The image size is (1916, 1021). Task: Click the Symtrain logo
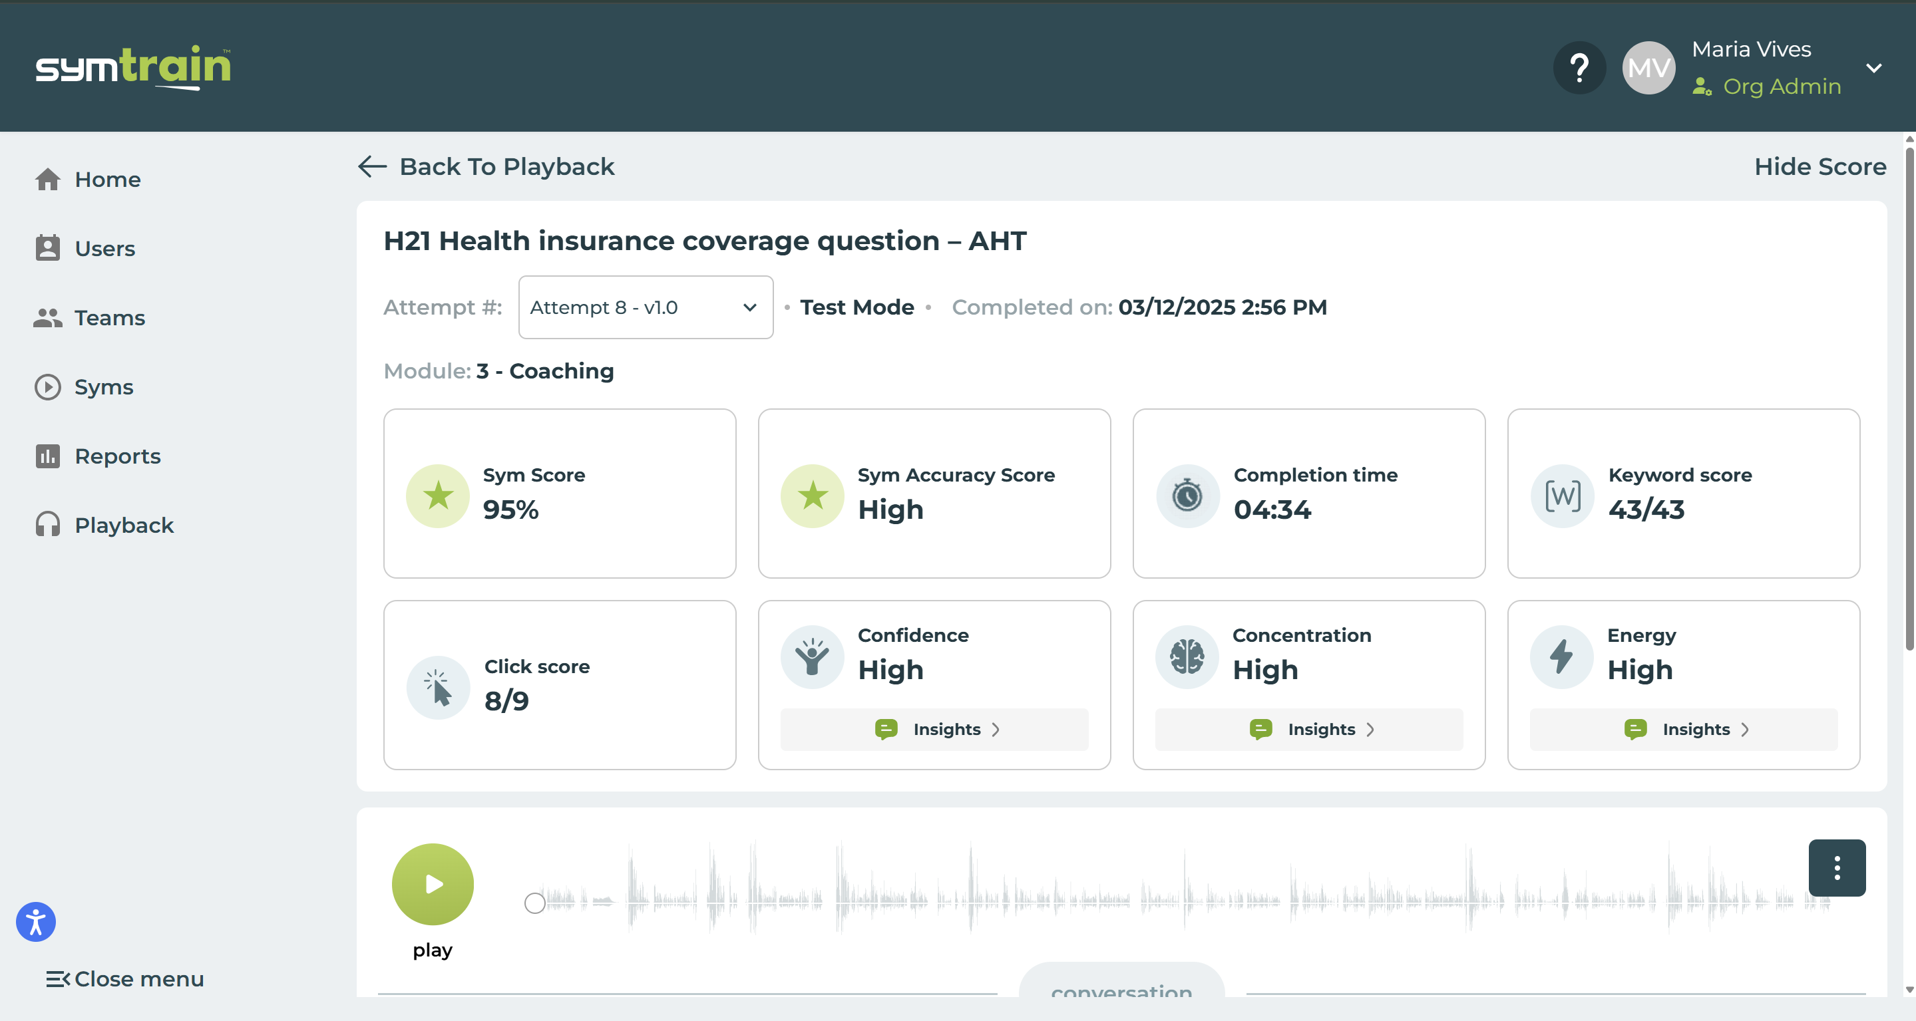pyautogui.click(x=134, y=67)
